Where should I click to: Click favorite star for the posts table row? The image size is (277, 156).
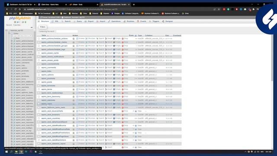[74, 82]
